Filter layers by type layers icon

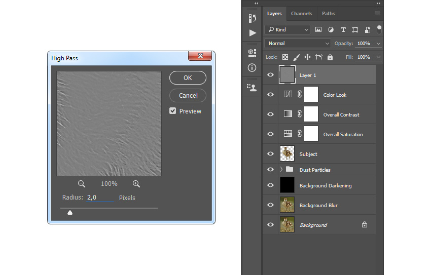coord(343,30)
